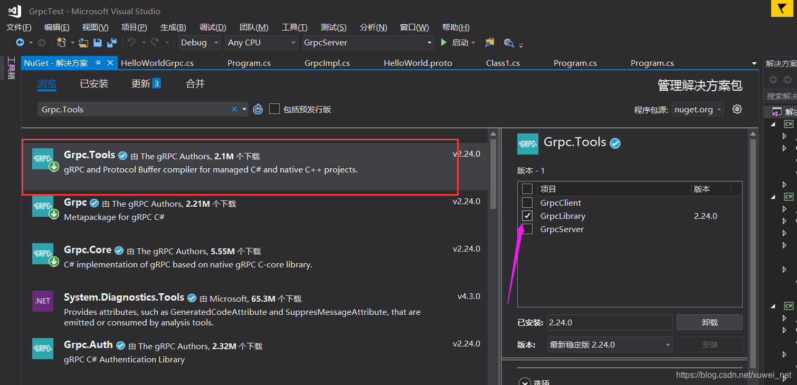Screen dimensions: 797x385
Task: Click the Undo toolbar icon
Action: click(x=131, y=42)
